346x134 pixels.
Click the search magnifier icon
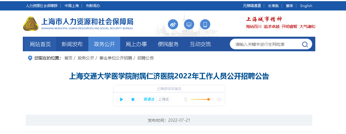click(x=305, y=44)
